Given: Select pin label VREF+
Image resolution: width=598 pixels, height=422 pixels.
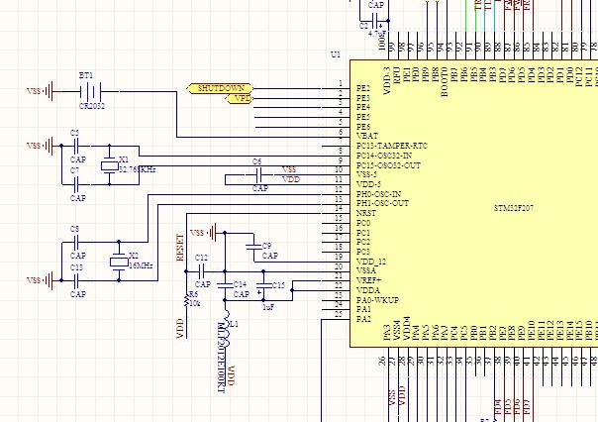Looking at the screenshot, I should coord(368,280).
